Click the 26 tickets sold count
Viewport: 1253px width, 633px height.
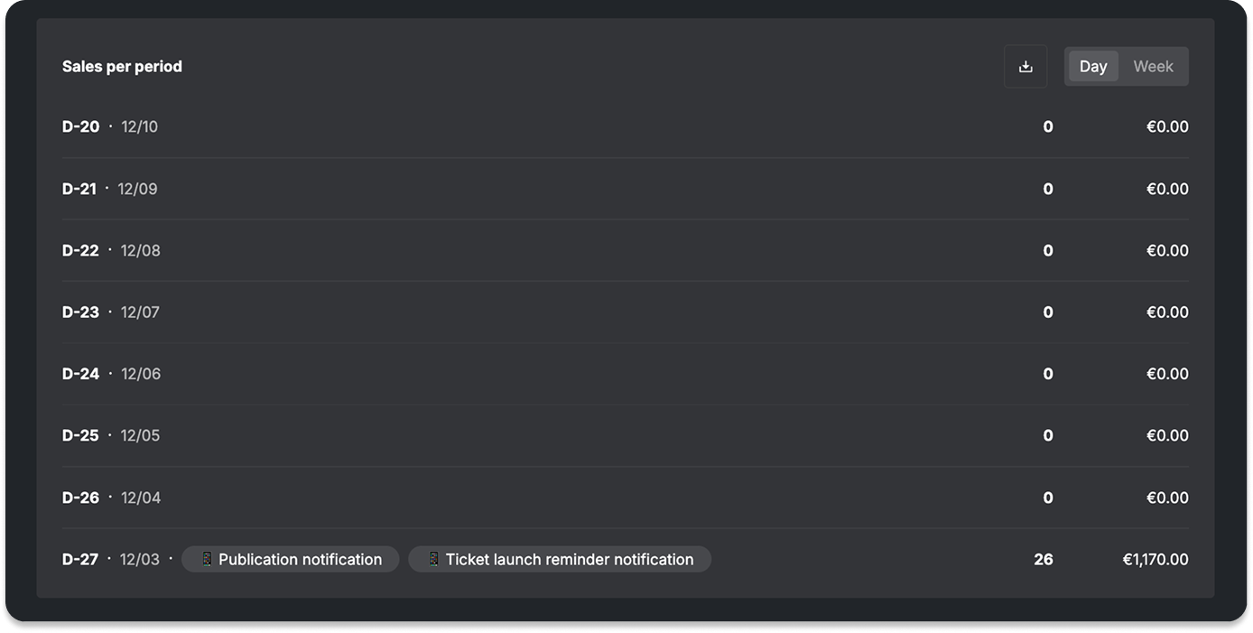[1044, 559]
